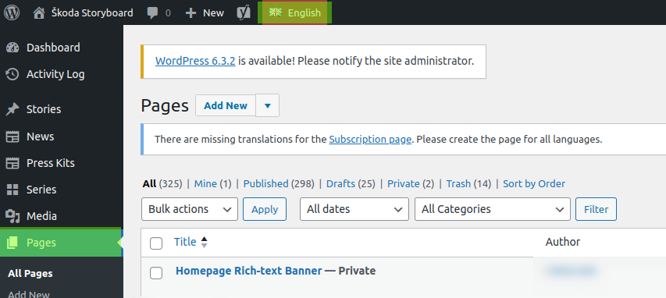Click the Škoda Storyboard home icon
The image size is (666, 298).
(39, 13)
